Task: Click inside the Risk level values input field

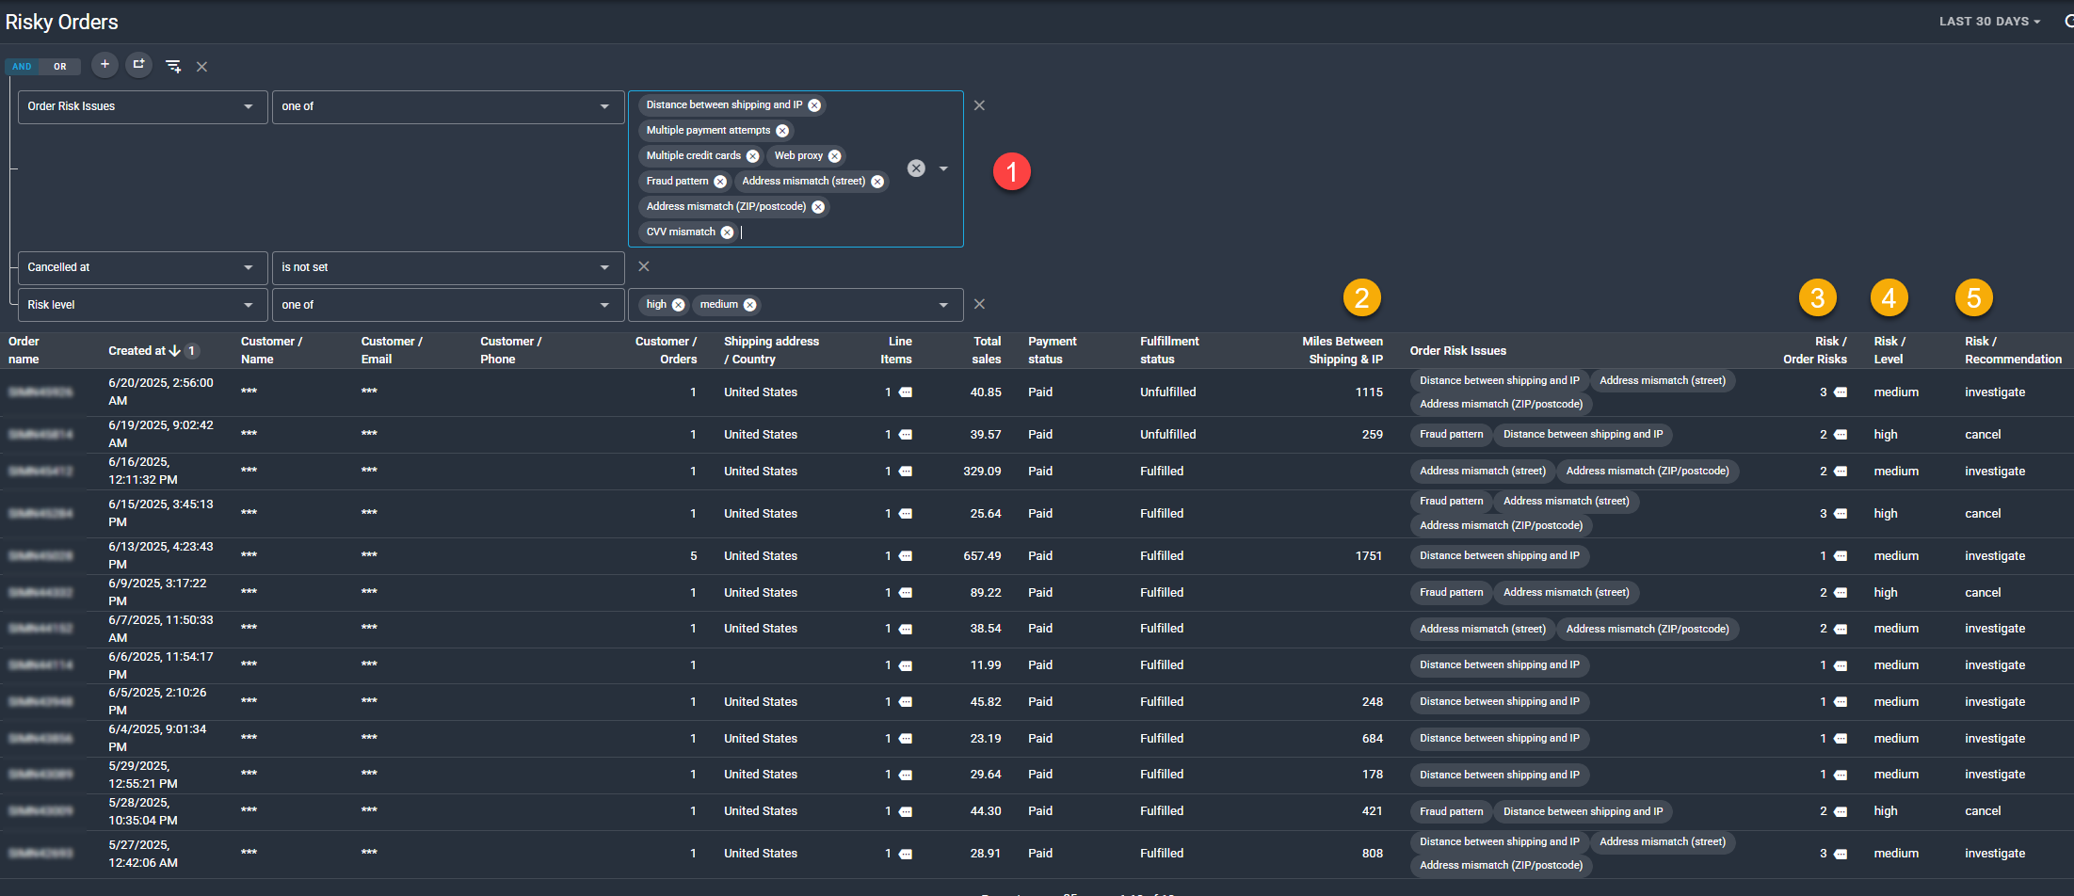Action: (x=847, y=305)
